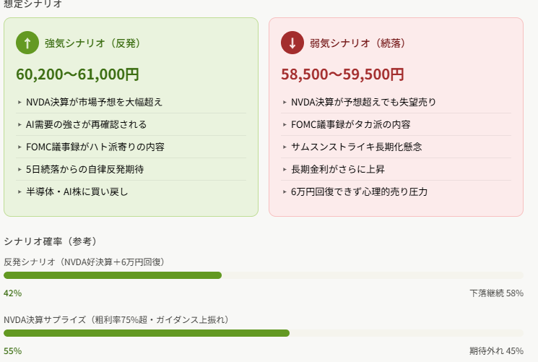The width and height of the screenshot is (538, 362).
Task: Select the 弱気シナリオ（続落） heading
Action: coord(357,43)
